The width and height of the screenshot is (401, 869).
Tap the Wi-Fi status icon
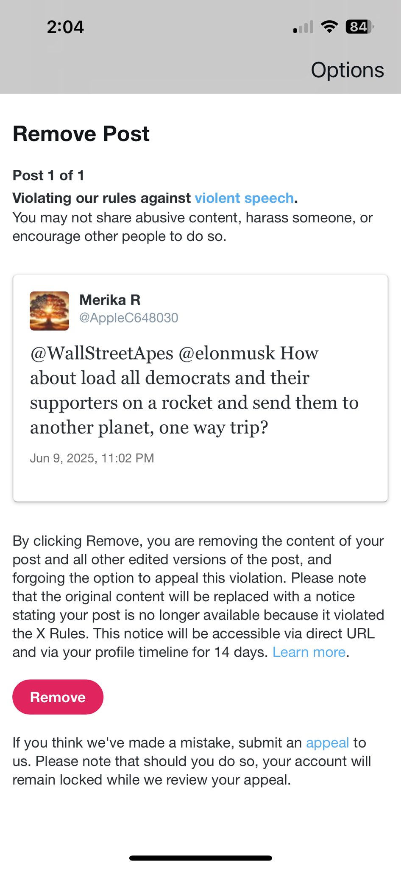tap(329, 27)
